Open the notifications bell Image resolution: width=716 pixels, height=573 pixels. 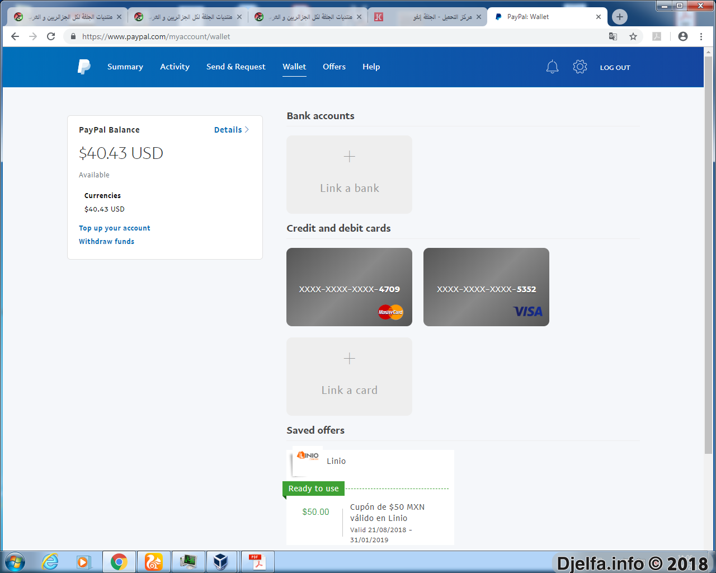tap(552, 67)
